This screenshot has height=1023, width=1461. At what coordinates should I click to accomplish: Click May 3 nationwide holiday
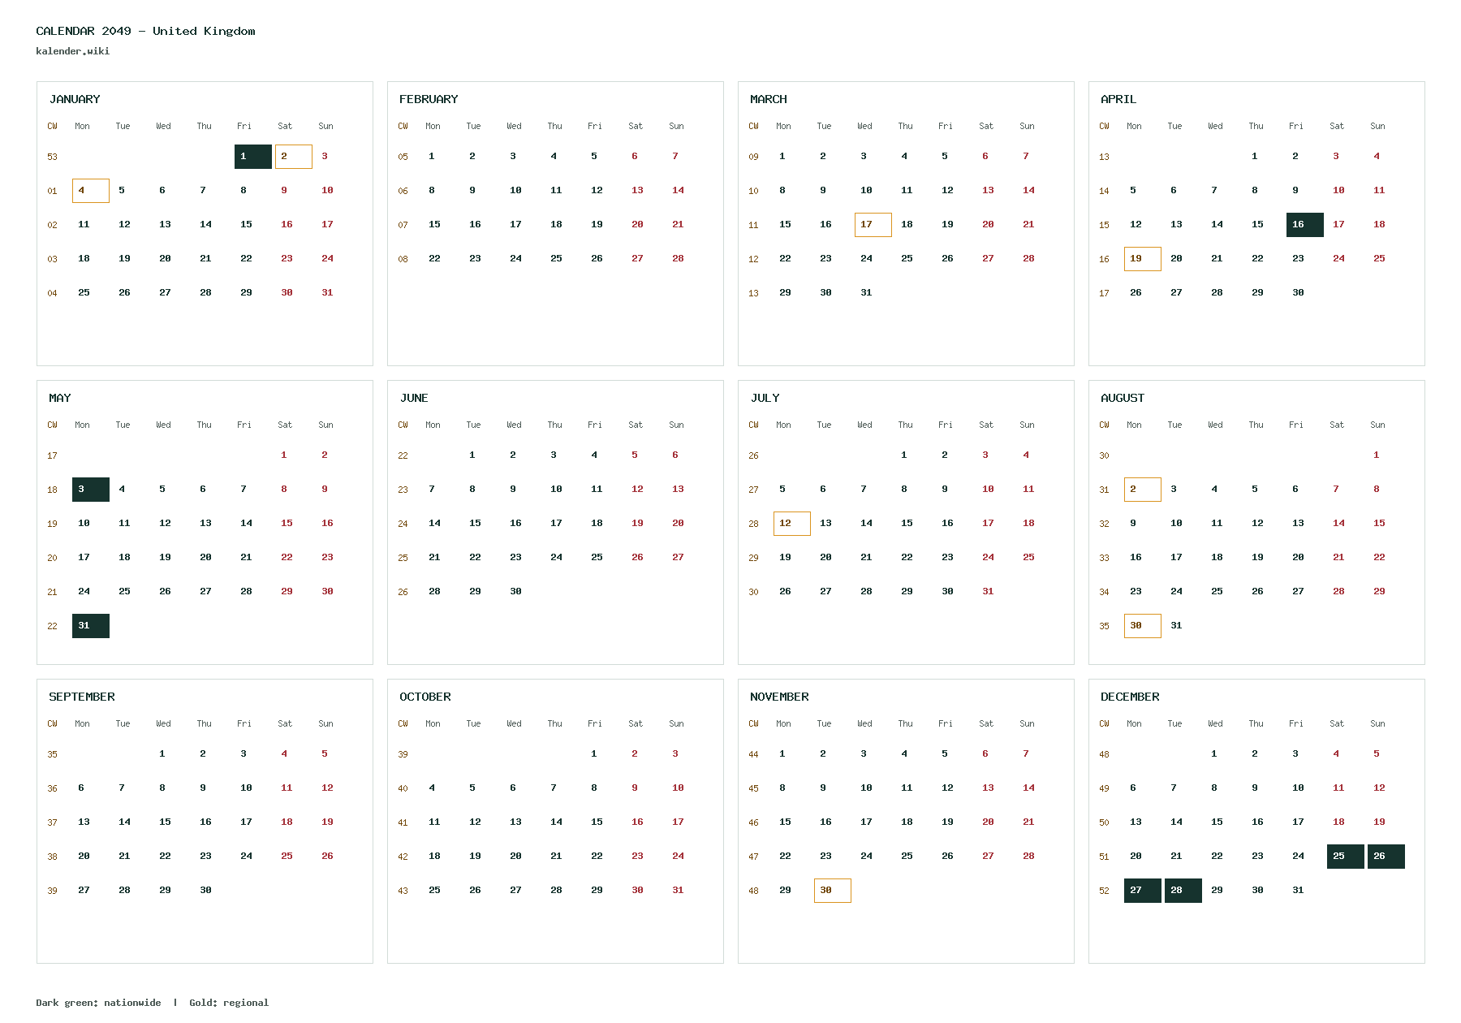click(x=91, y=490)
